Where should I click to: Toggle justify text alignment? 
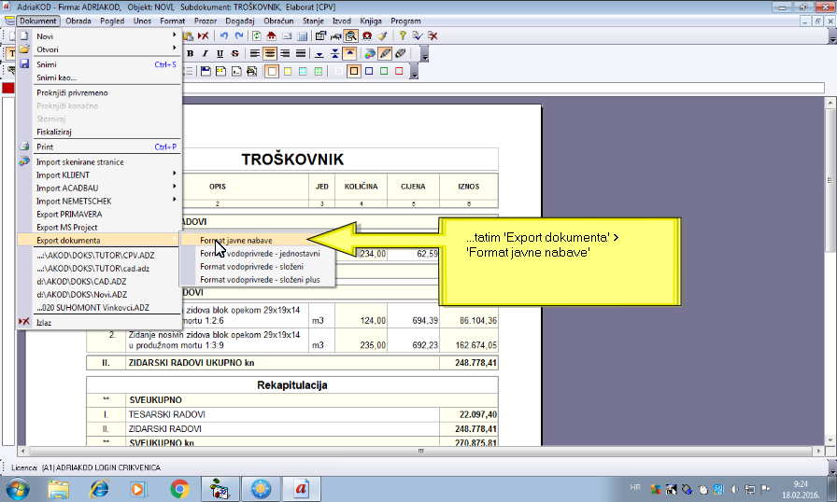tap(301, 53)
